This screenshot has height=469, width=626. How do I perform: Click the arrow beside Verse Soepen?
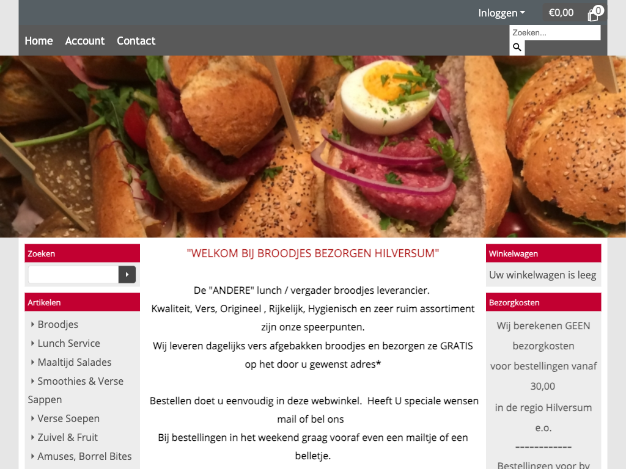(32, 418)
